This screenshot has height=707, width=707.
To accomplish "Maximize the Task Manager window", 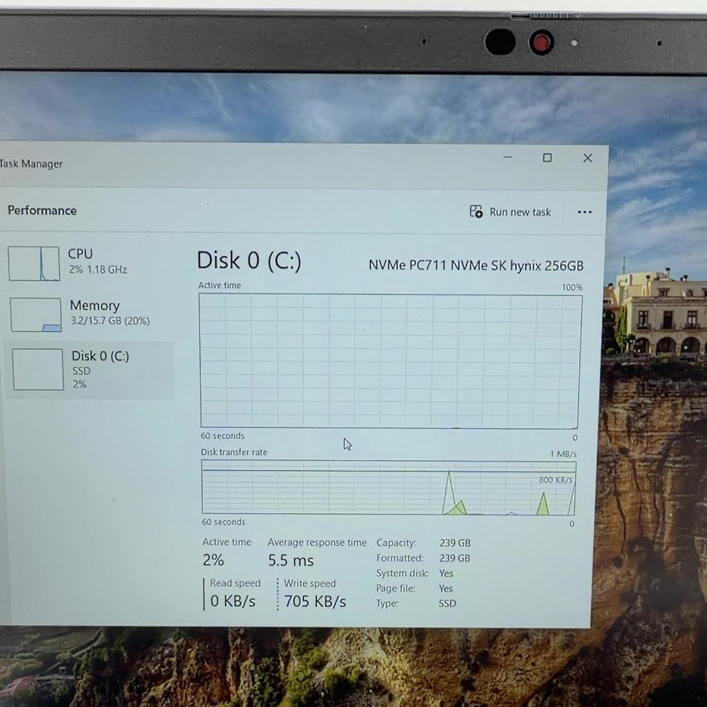I will point(547,157).
